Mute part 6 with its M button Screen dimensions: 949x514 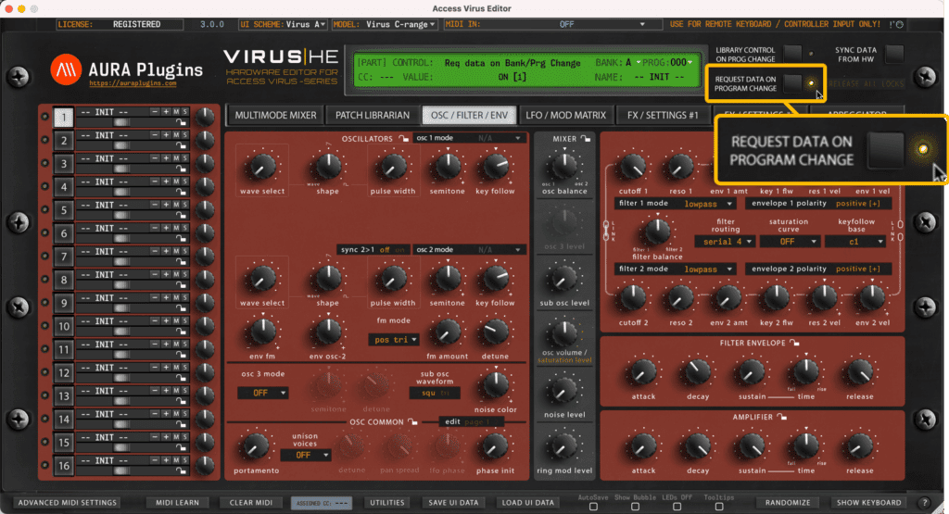pyautogui.click(x=176, y=228)
